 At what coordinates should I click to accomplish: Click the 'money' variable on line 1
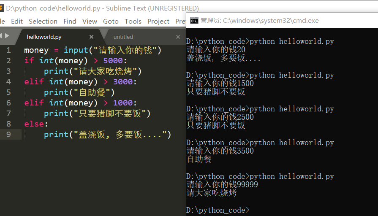(36, 50)
